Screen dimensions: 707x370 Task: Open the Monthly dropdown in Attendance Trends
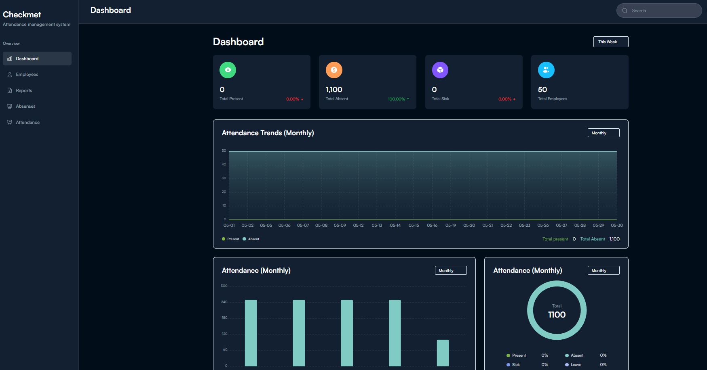click(x=603, y=133)
